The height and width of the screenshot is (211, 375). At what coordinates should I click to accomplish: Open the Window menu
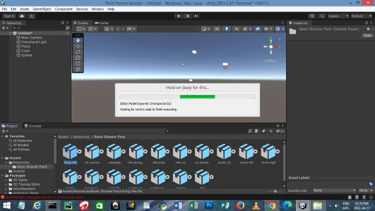click(98, 9)
